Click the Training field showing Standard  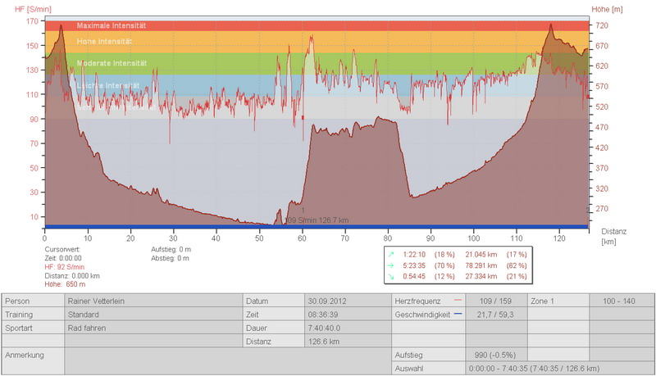click(153, 314)
